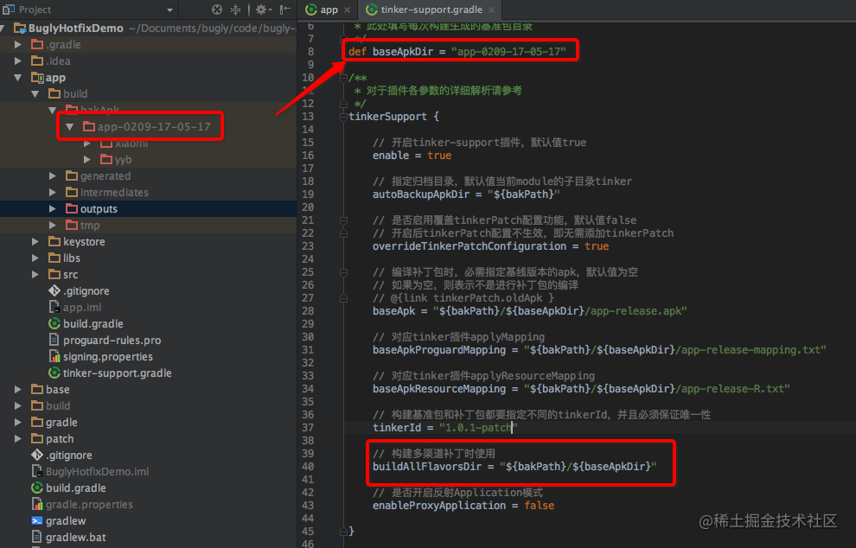Close the app editor tab
Image resolution: width=856 pixels, height=548 pixels.
[348, 10]
